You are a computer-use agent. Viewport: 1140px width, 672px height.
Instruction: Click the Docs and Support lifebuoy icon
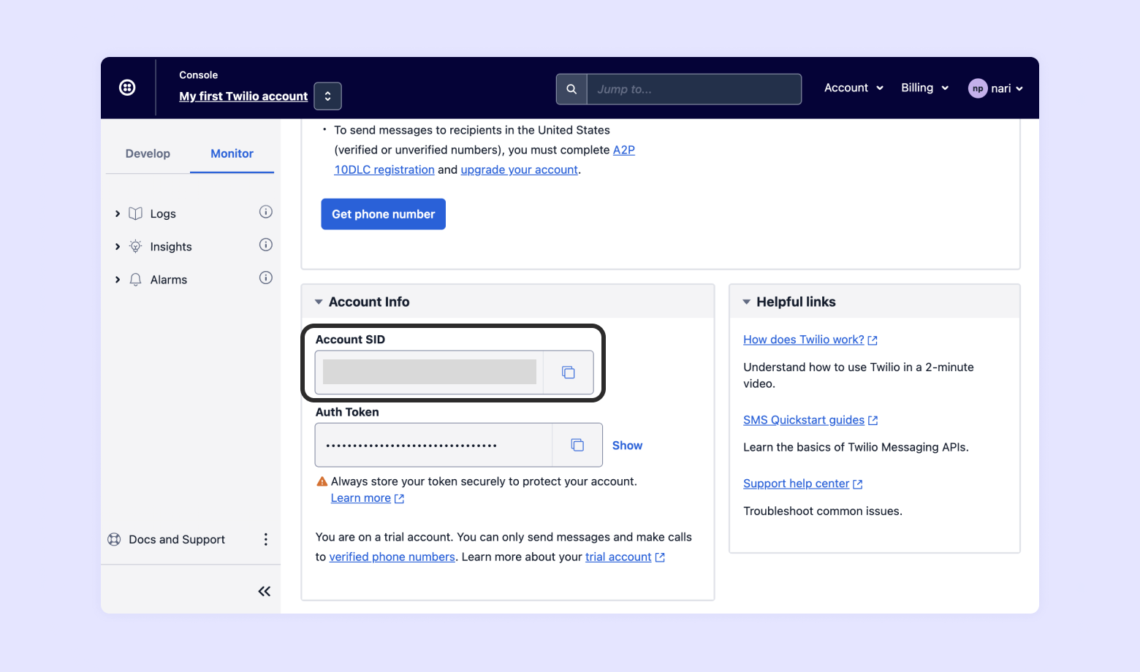[x=114, y=539]
